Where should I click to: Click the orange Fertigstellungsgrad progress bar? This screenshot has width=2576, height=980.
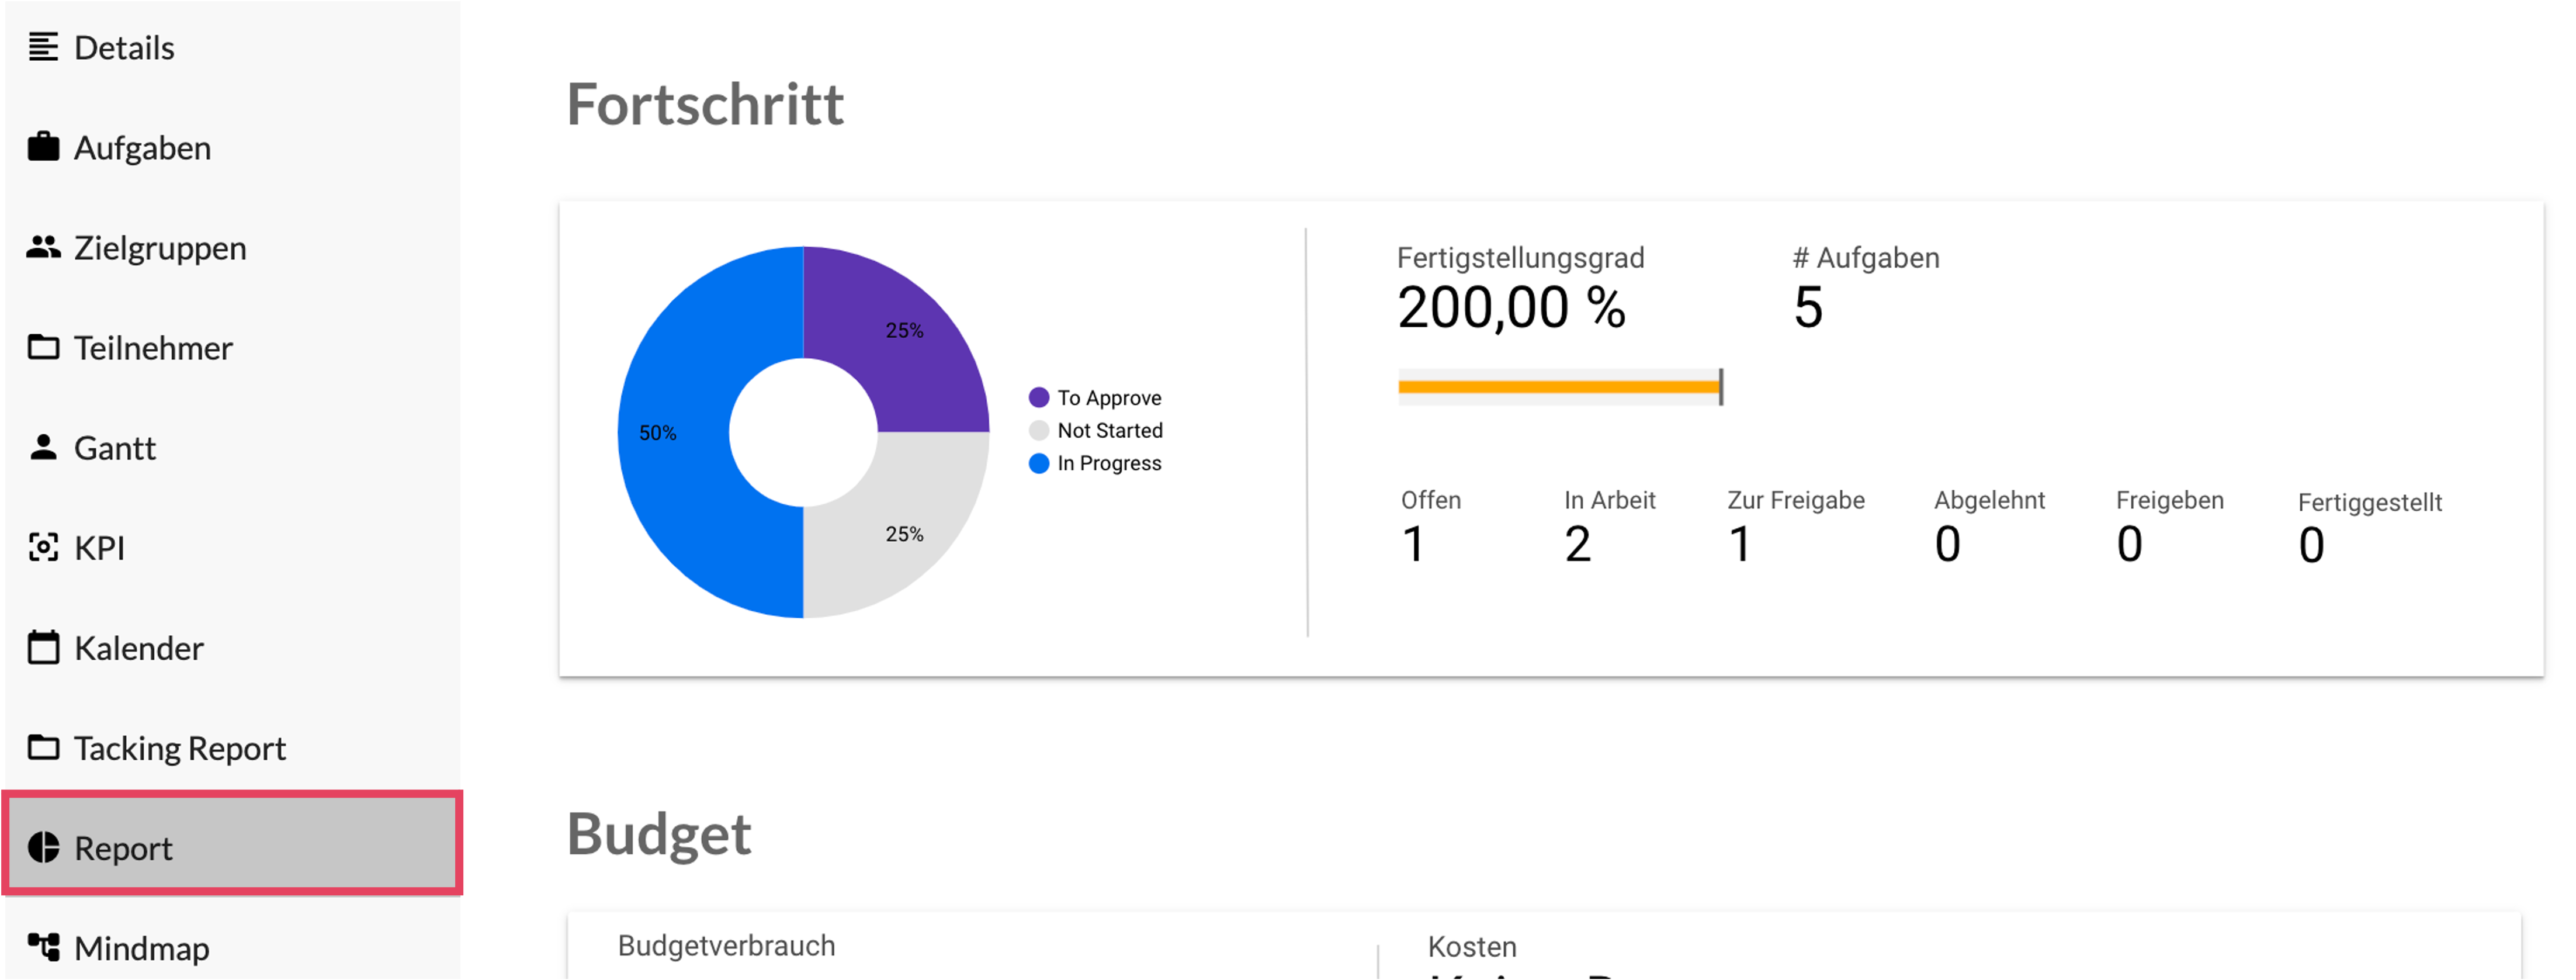[1558, 387]
